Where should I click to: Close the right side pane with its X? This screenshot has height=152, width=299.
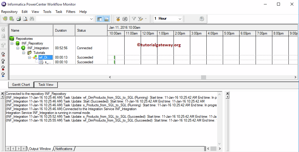coord(227,93)
